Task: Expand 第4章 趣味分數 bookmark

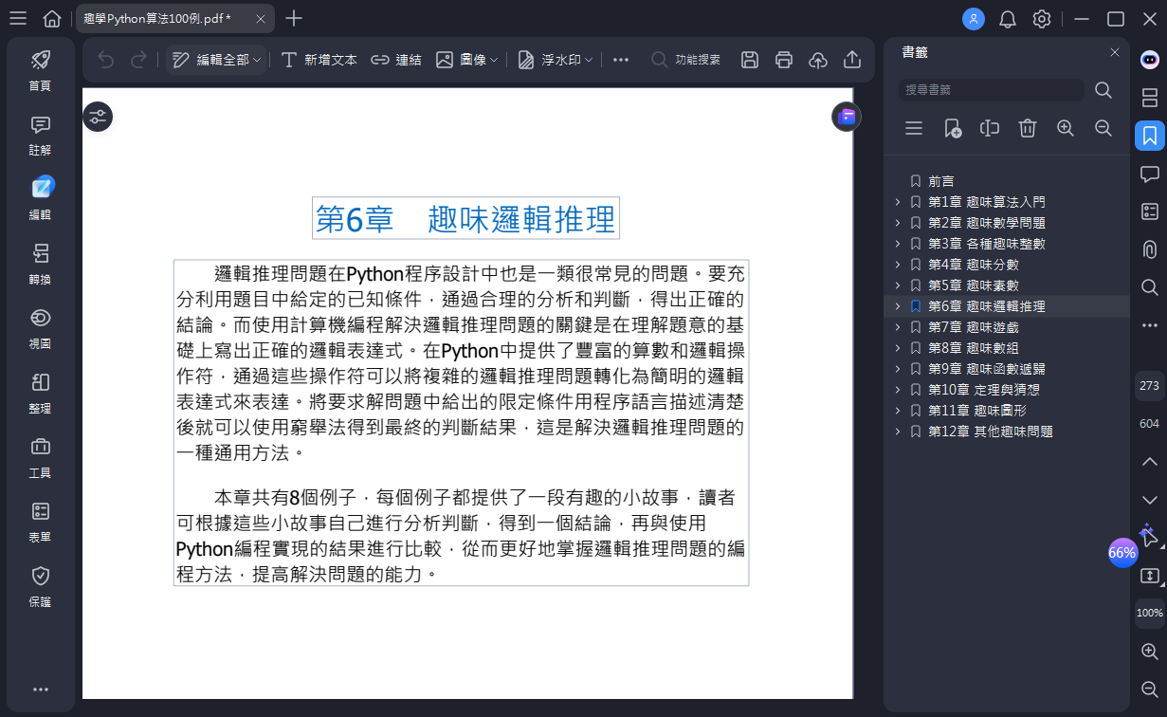Action: [898, 265]
